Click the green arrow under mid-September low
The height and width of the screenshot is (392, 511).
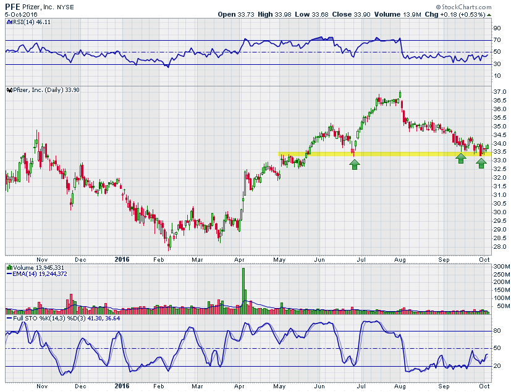[x=460, y=159]
